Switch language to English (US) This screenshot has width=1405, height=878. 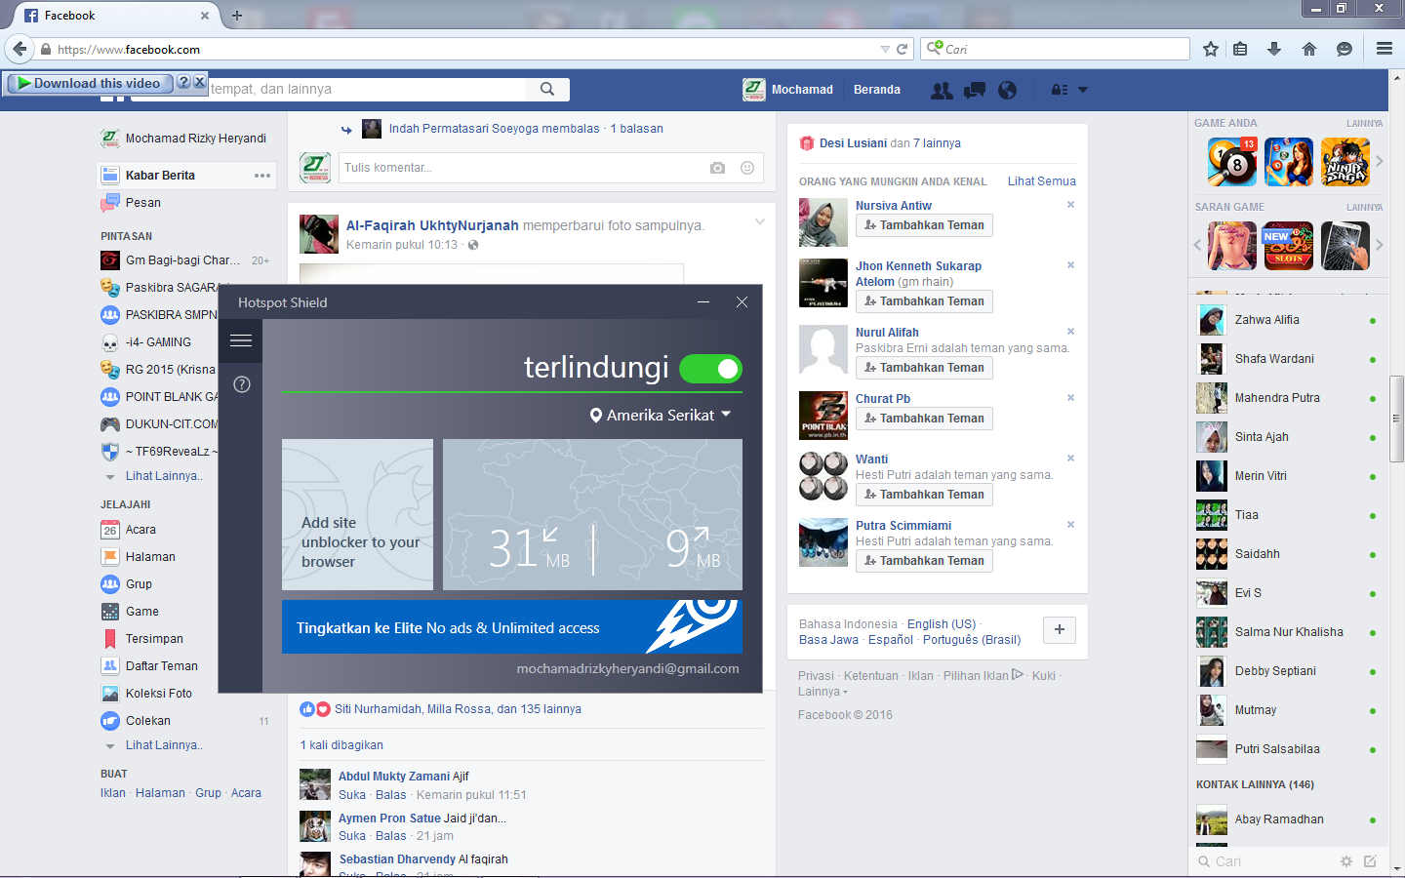(x=942, y=624)
